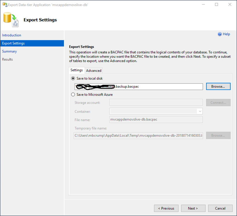
Task: Click Browse next to the local disk path
Action: coord(218,86)
